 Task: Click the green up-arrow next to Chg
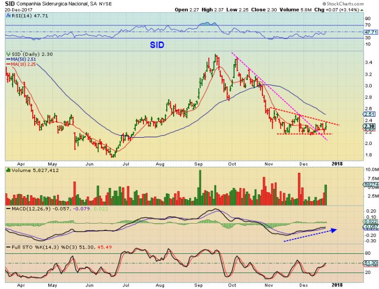point(361,10)
